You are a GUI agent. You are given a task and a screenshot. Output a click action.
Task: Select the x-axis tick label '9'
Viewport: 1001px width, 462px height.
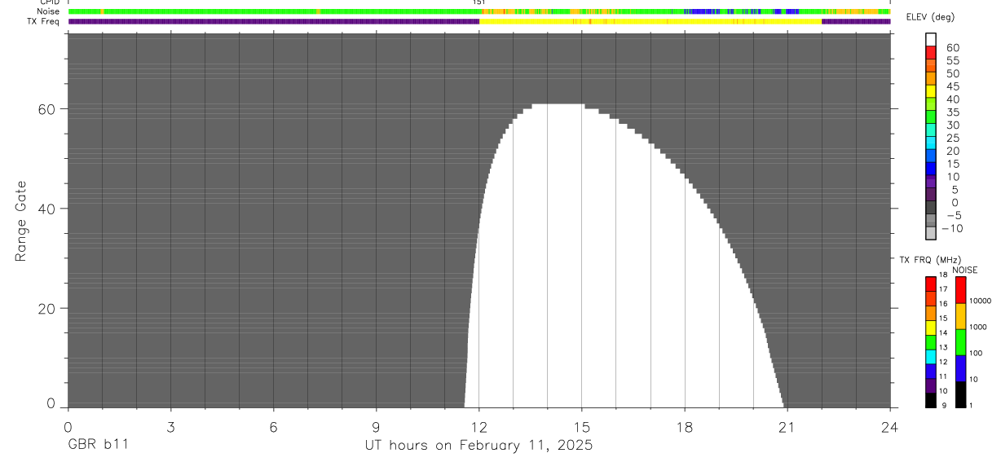click(376, 427)
